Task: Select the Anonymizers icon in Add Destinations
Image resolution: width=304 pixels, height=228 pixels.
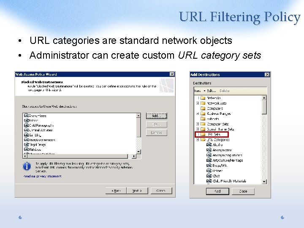Action: tap(209, 150)
